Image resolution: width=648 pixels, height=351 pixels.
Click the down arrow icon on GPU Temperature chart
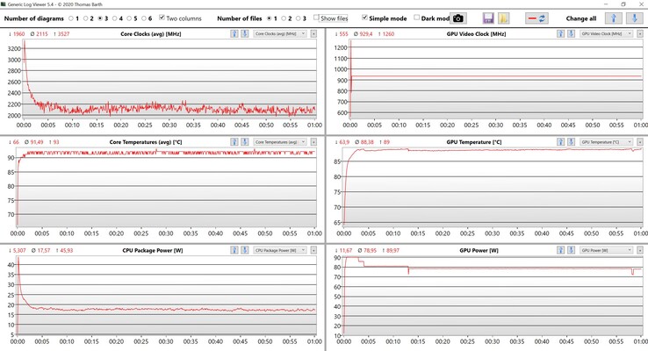[x=572, y=141]
